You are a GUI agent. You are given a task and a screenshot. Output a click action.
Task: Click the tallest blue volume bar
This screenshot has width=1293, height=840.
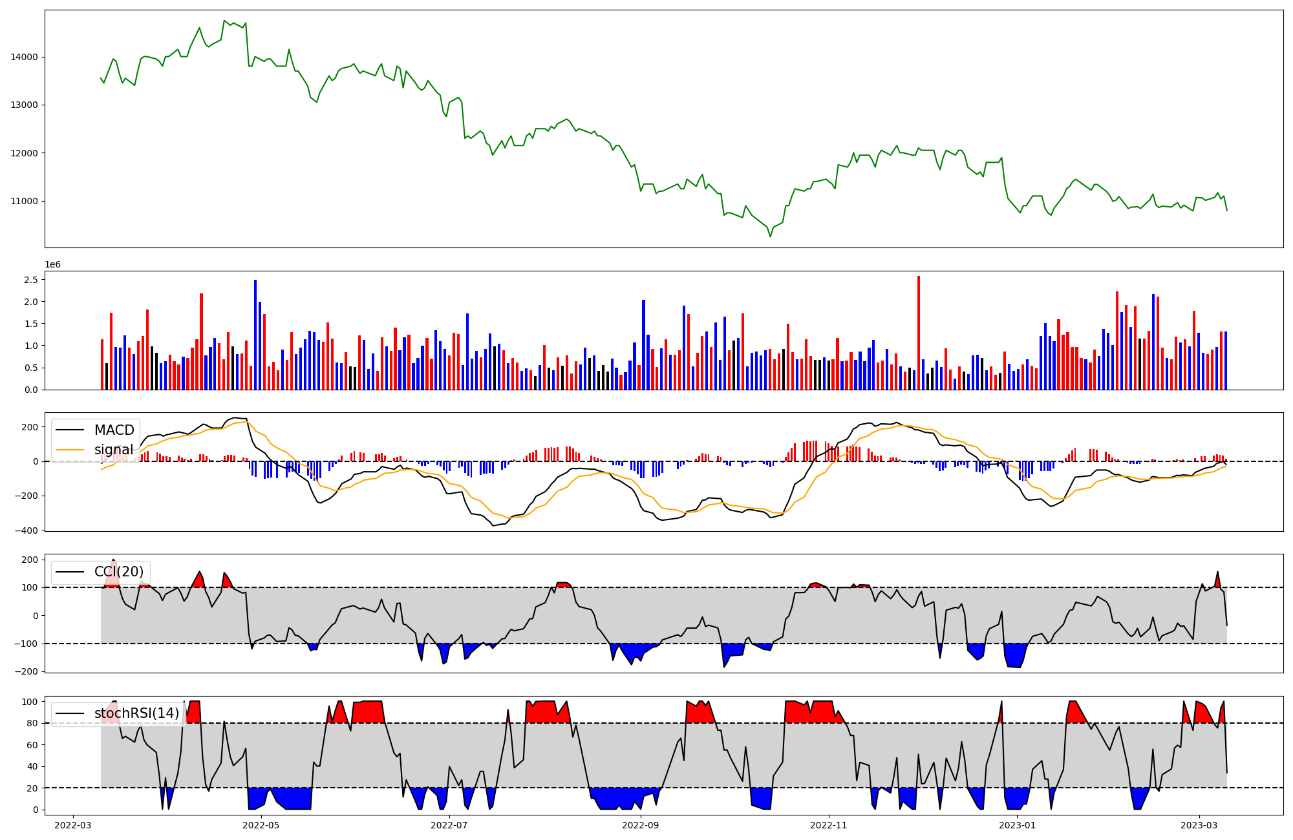click(x=255, y=335)
